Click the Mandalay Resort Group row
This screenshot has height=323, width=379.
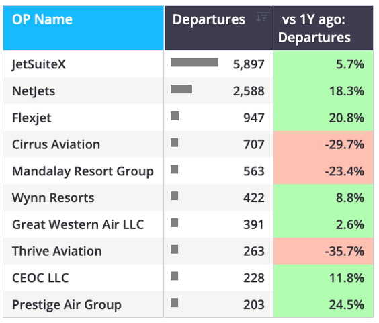coord(188,171)
